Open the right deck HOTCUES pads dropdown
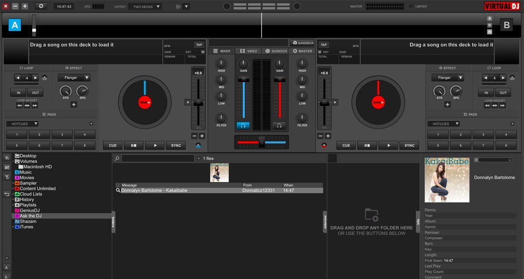Image resolution: width=524 pixels, height=279 pixels. (x=443, y=124)
